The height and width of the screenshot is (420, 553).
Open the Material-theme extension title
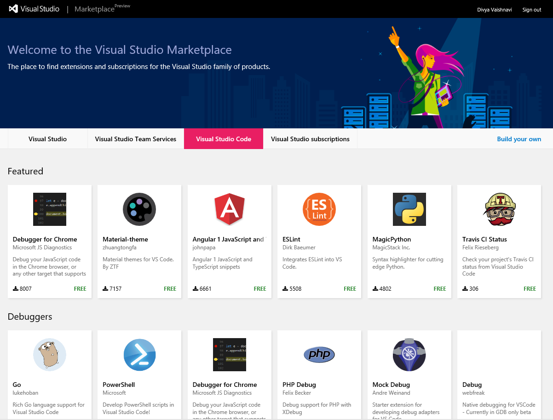coord(125,239)
